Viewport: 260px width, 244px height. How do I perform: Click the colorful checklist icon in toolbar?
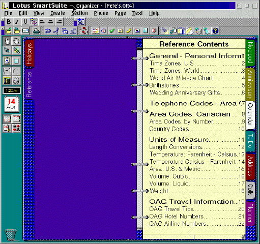tap(95, 31)
